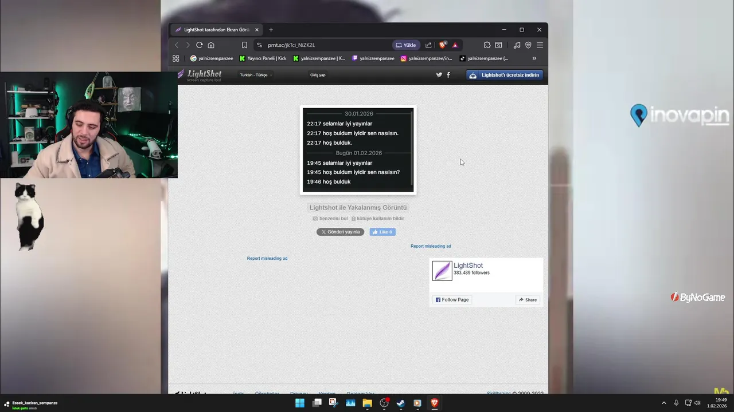Open Brave Shields lion icon
This screenshot has height=412, width=734.
[443, 45]
